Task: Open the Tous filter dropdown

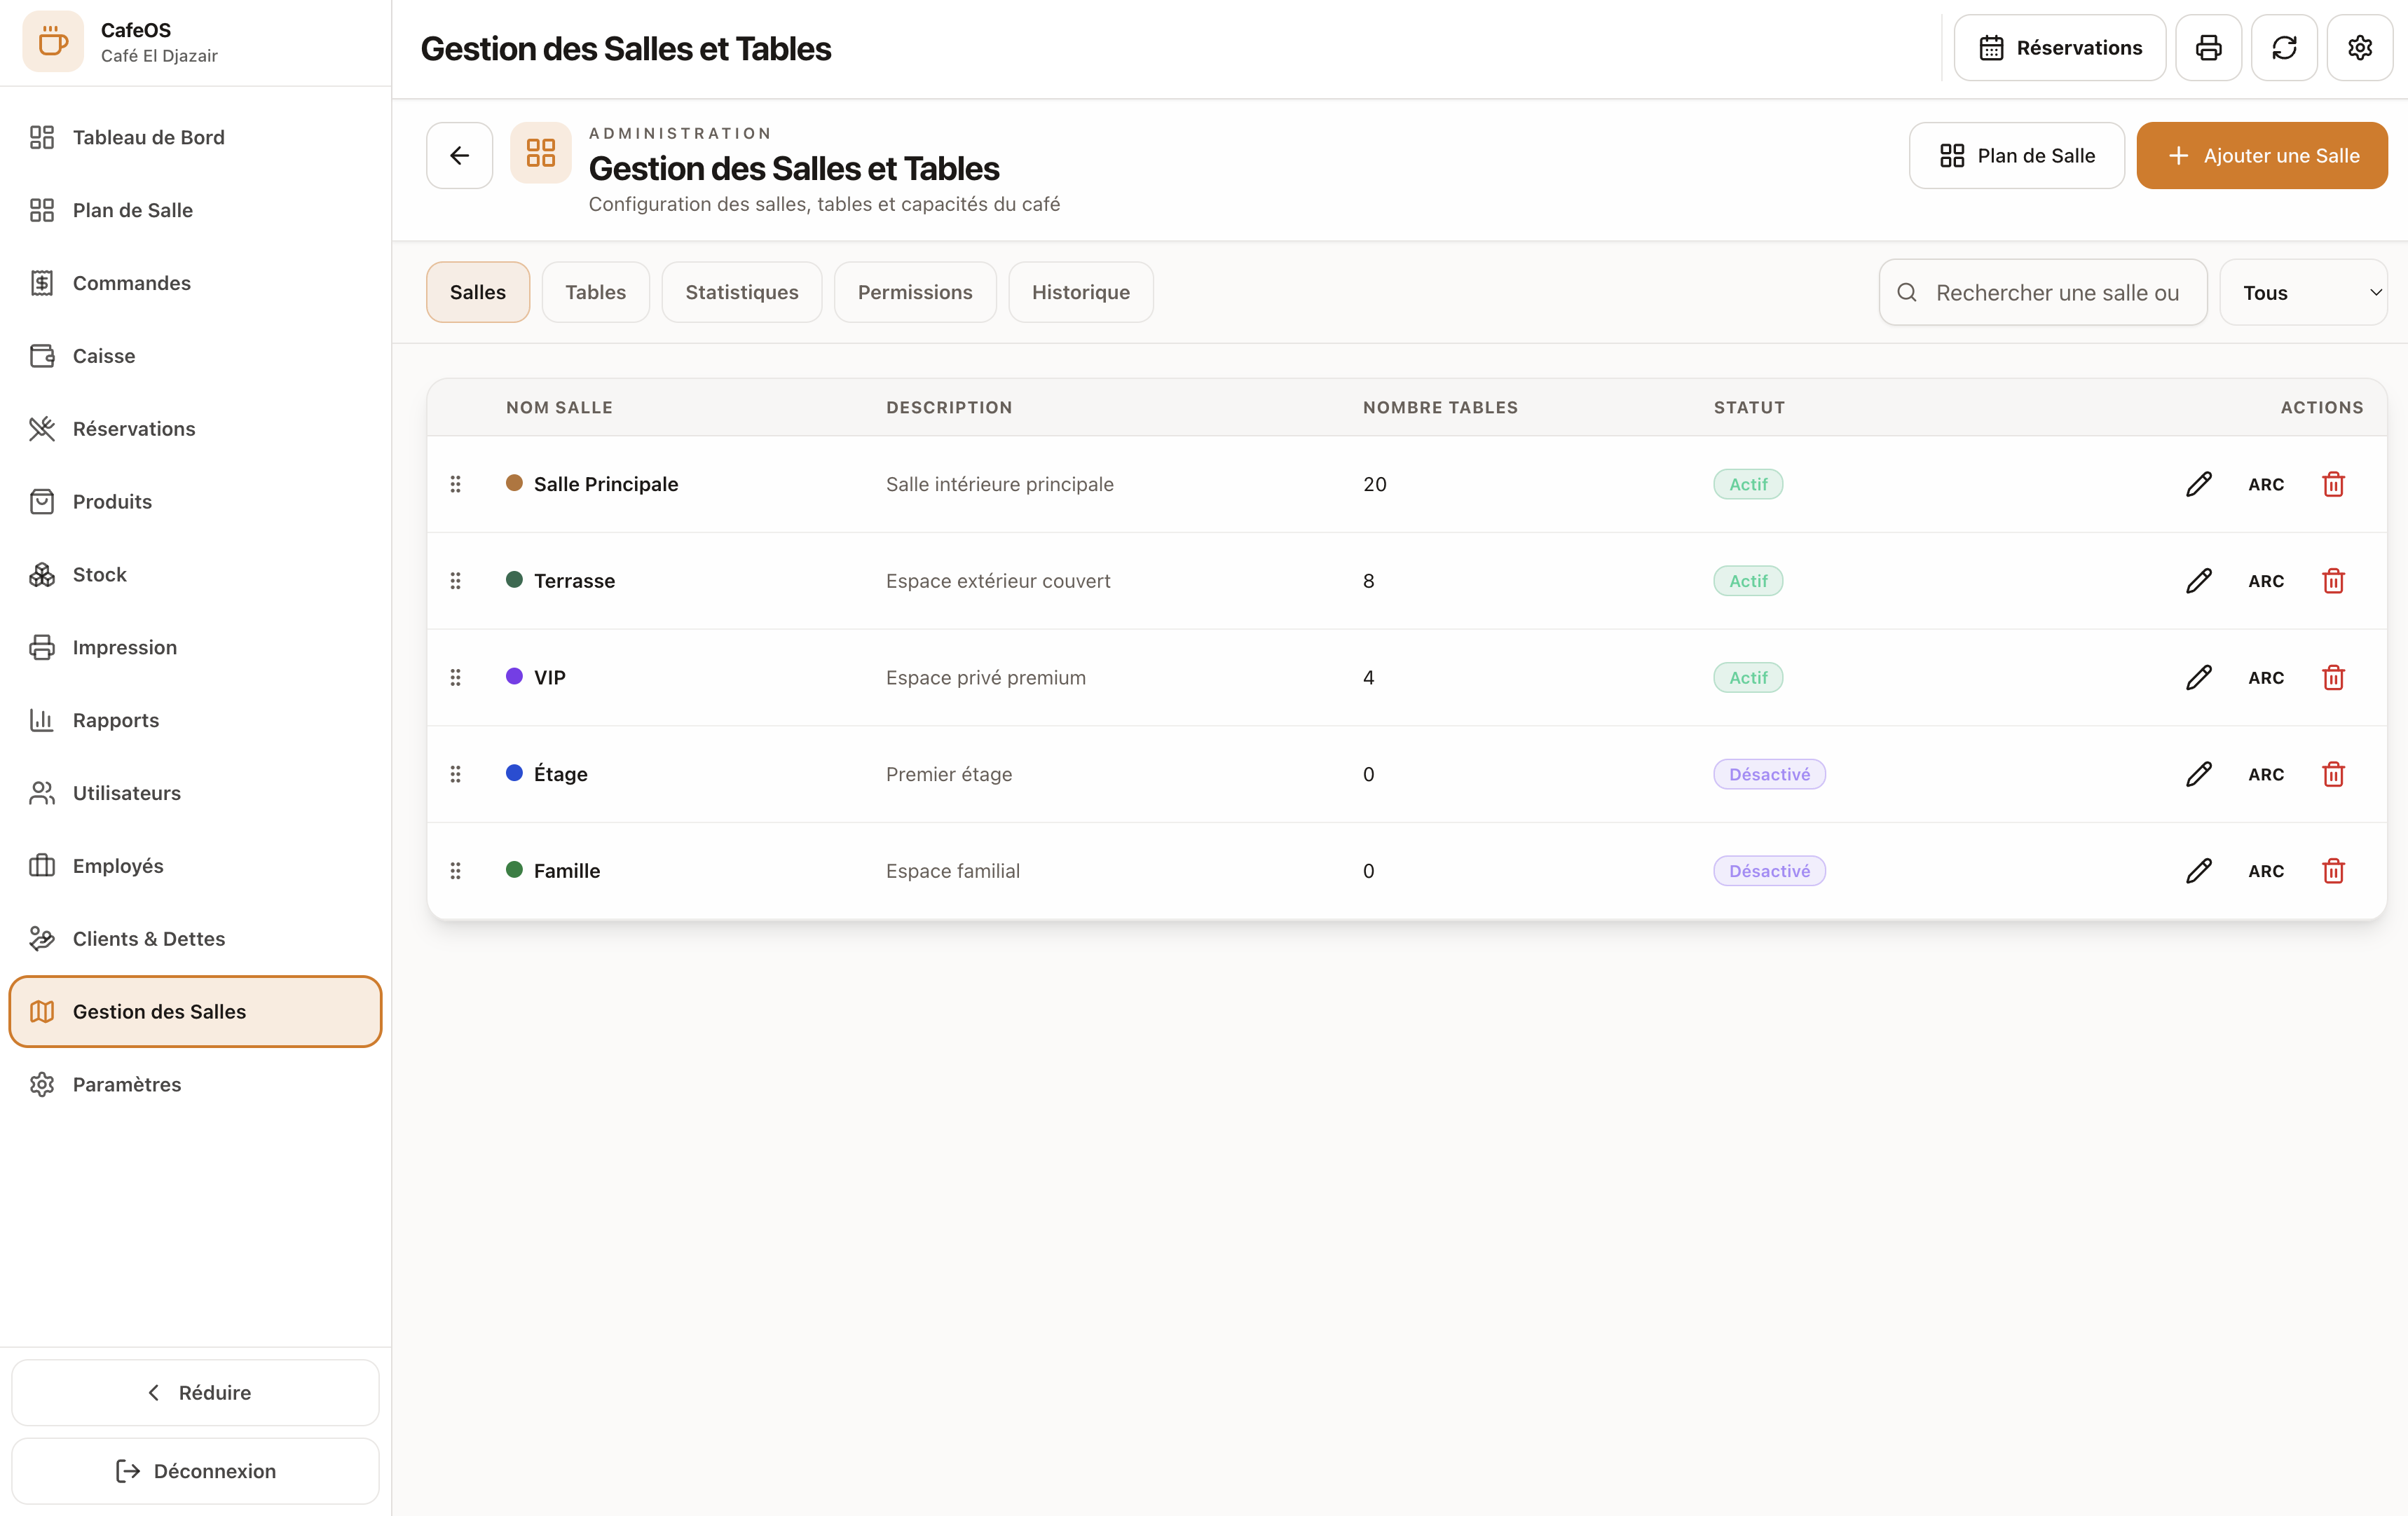Action: (2303, 293)
